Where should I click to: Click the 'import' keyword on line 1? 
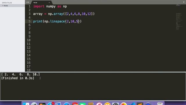coord(39,6)
